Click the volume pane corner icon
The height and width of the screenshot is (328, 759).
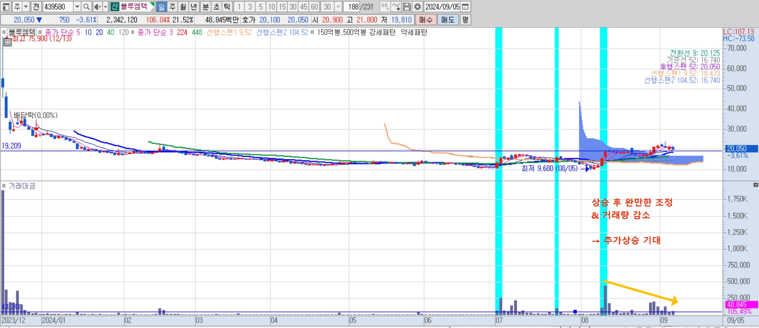coord(756,185)
